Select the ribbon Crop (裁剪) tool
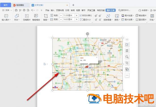This screenshot has width=156, height=107. 46,16
